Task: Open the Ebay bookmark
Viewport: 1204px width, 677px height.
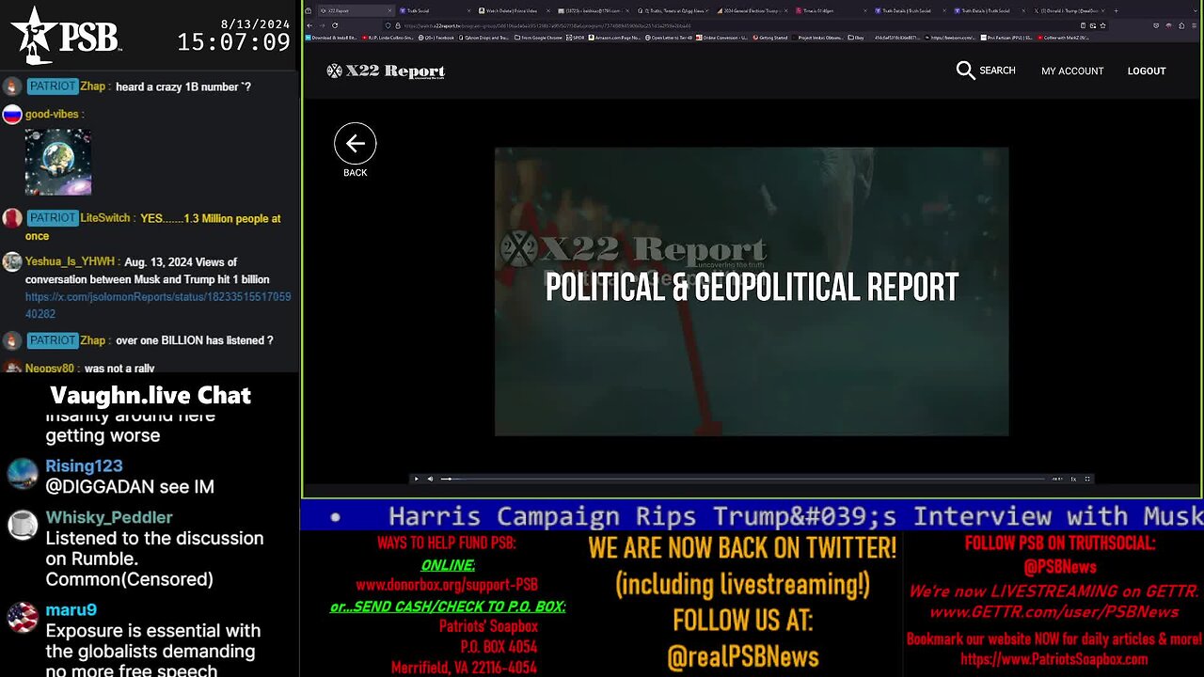Action: pyautogui.click(x=857, y=38)
